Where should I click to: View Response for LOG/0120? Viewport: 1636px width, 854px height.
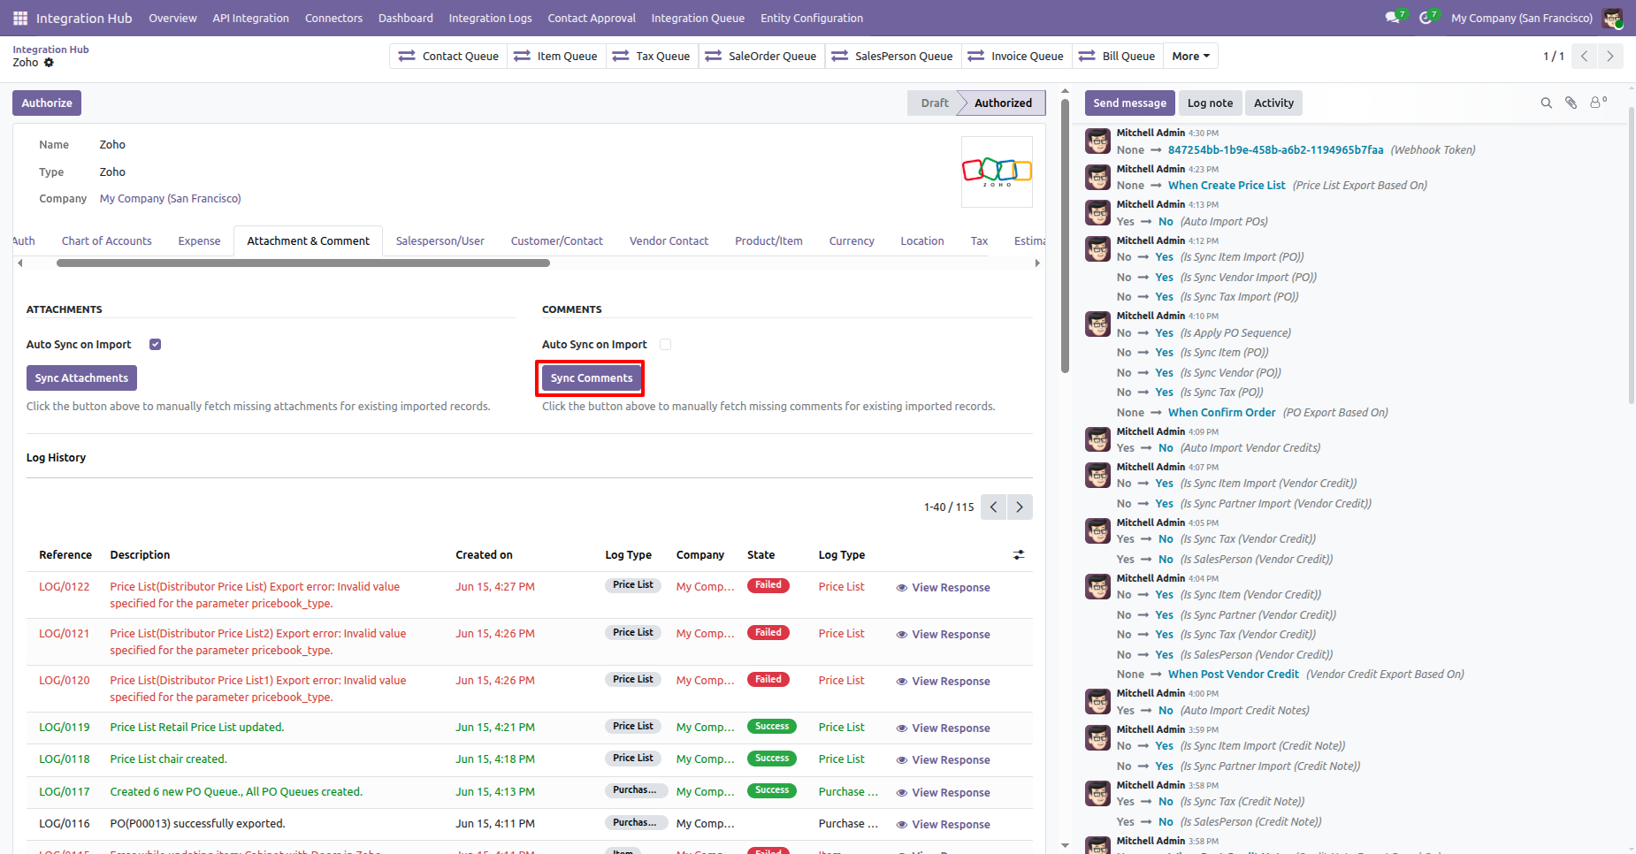click(x=943, y=682)
